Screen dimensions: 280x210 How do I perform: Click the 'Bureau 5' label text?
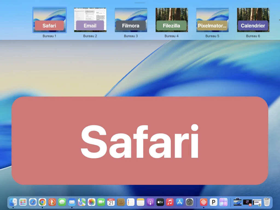pos(212,36)
